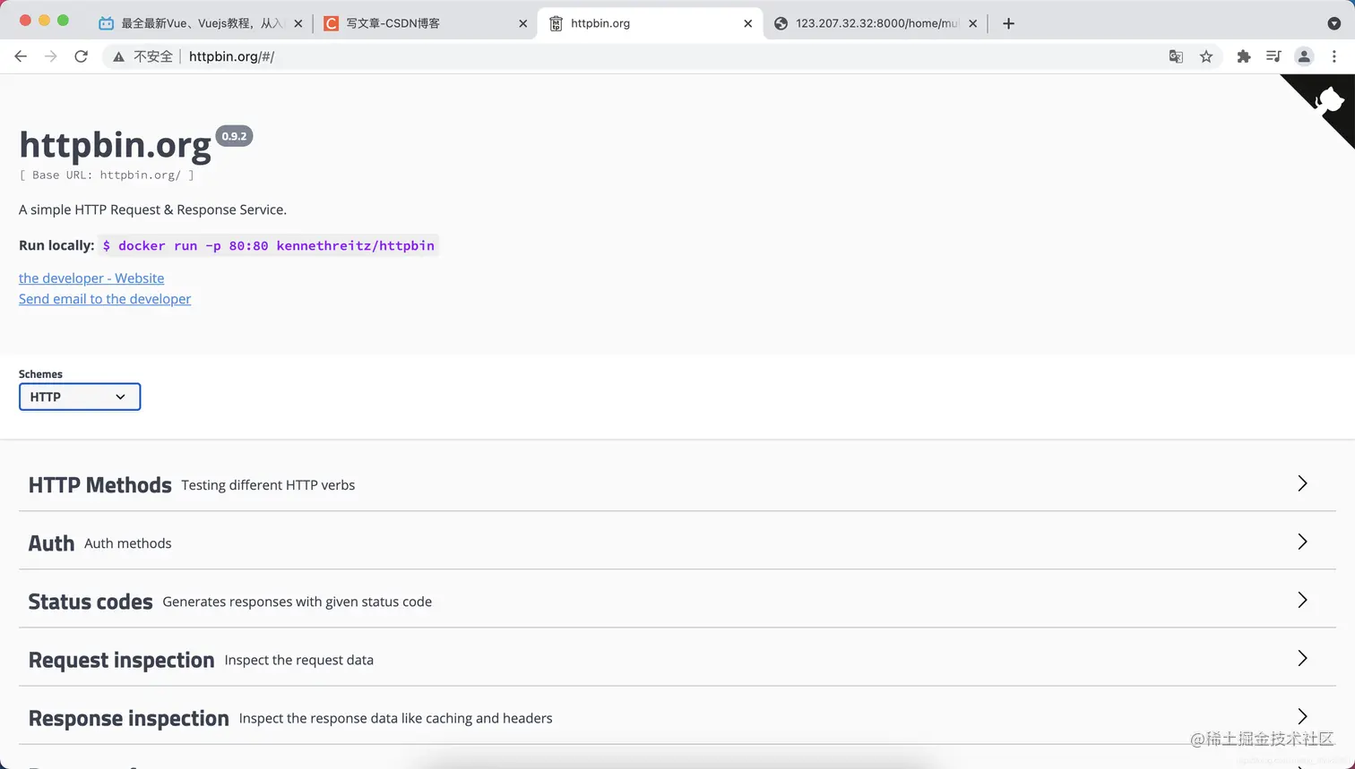Click "Testing different HTTP verbs" description
Image resolution: width=1355 pixels, height=769 pixels.
[268, 485]
